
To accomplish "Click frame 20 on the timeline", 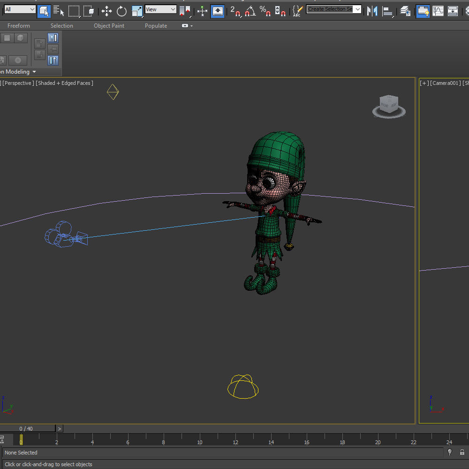I will tap(378, 442).
